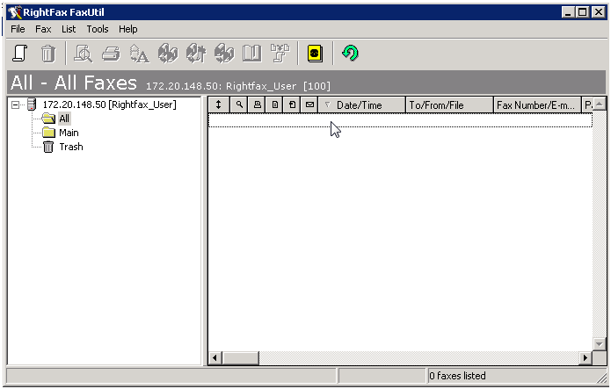Click the 'All - All Faxes' heading
611x389 pixels.
pyautogui.click(x=74, y=83)
